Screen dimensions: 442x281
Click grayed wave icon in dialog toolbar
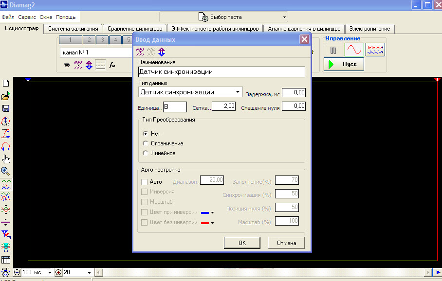coord(151,52)
